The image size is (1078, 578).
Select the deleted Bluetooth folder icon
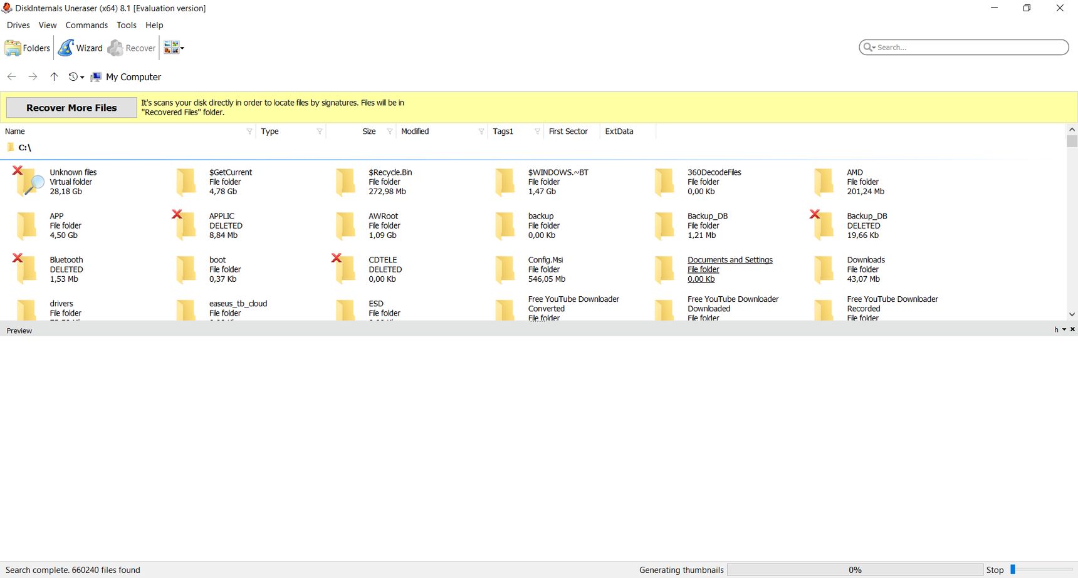(x=25, y=269)
